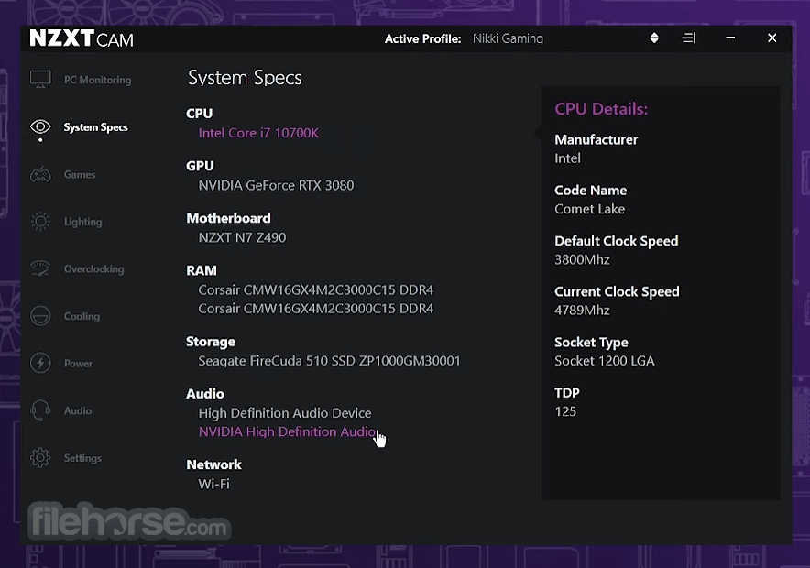Open Active Profile switcher arrows
The height and width of the screenshot is (568, 810).
(x=654, y=38)
